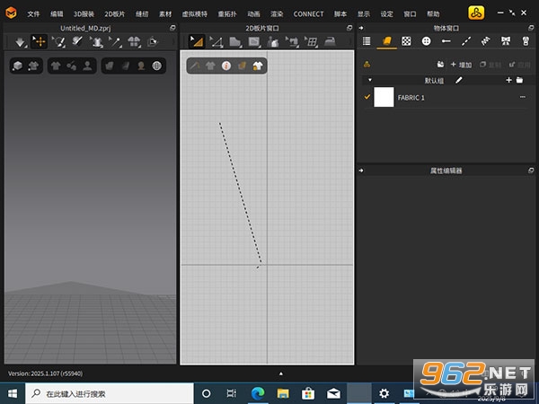This screenshot has height=404, width=539.
Task: Open the CONNECT menu
Action: [308, 14]
